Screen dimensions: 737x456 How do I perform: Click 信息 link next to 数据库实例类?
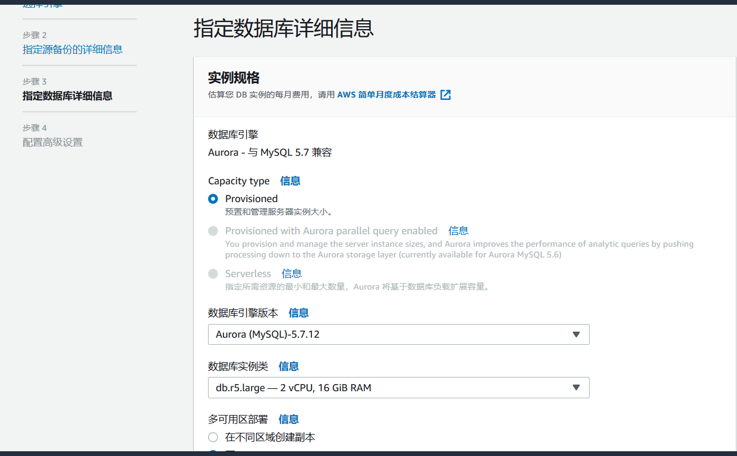289,366
